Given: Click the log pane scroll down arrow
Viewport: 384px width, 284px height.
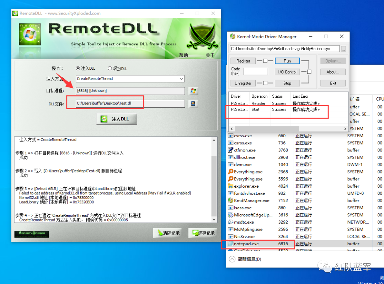Looking at the screenshot, I should click(214, 219).
